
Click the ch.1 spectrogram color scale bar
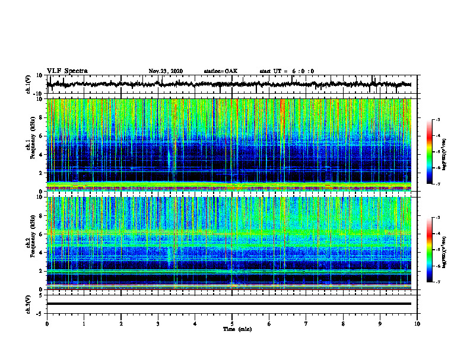(429, 152)
